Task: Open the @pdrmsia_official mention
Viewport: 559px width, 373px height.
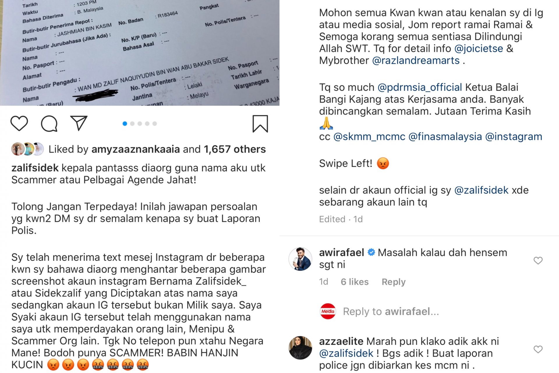Action: tap(420, 87)
